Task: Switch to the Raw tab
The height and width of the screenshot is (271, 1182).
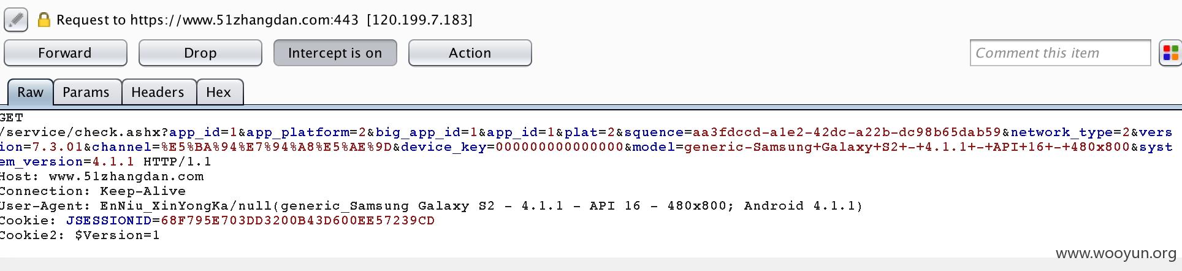Action: tap(30, 92)
